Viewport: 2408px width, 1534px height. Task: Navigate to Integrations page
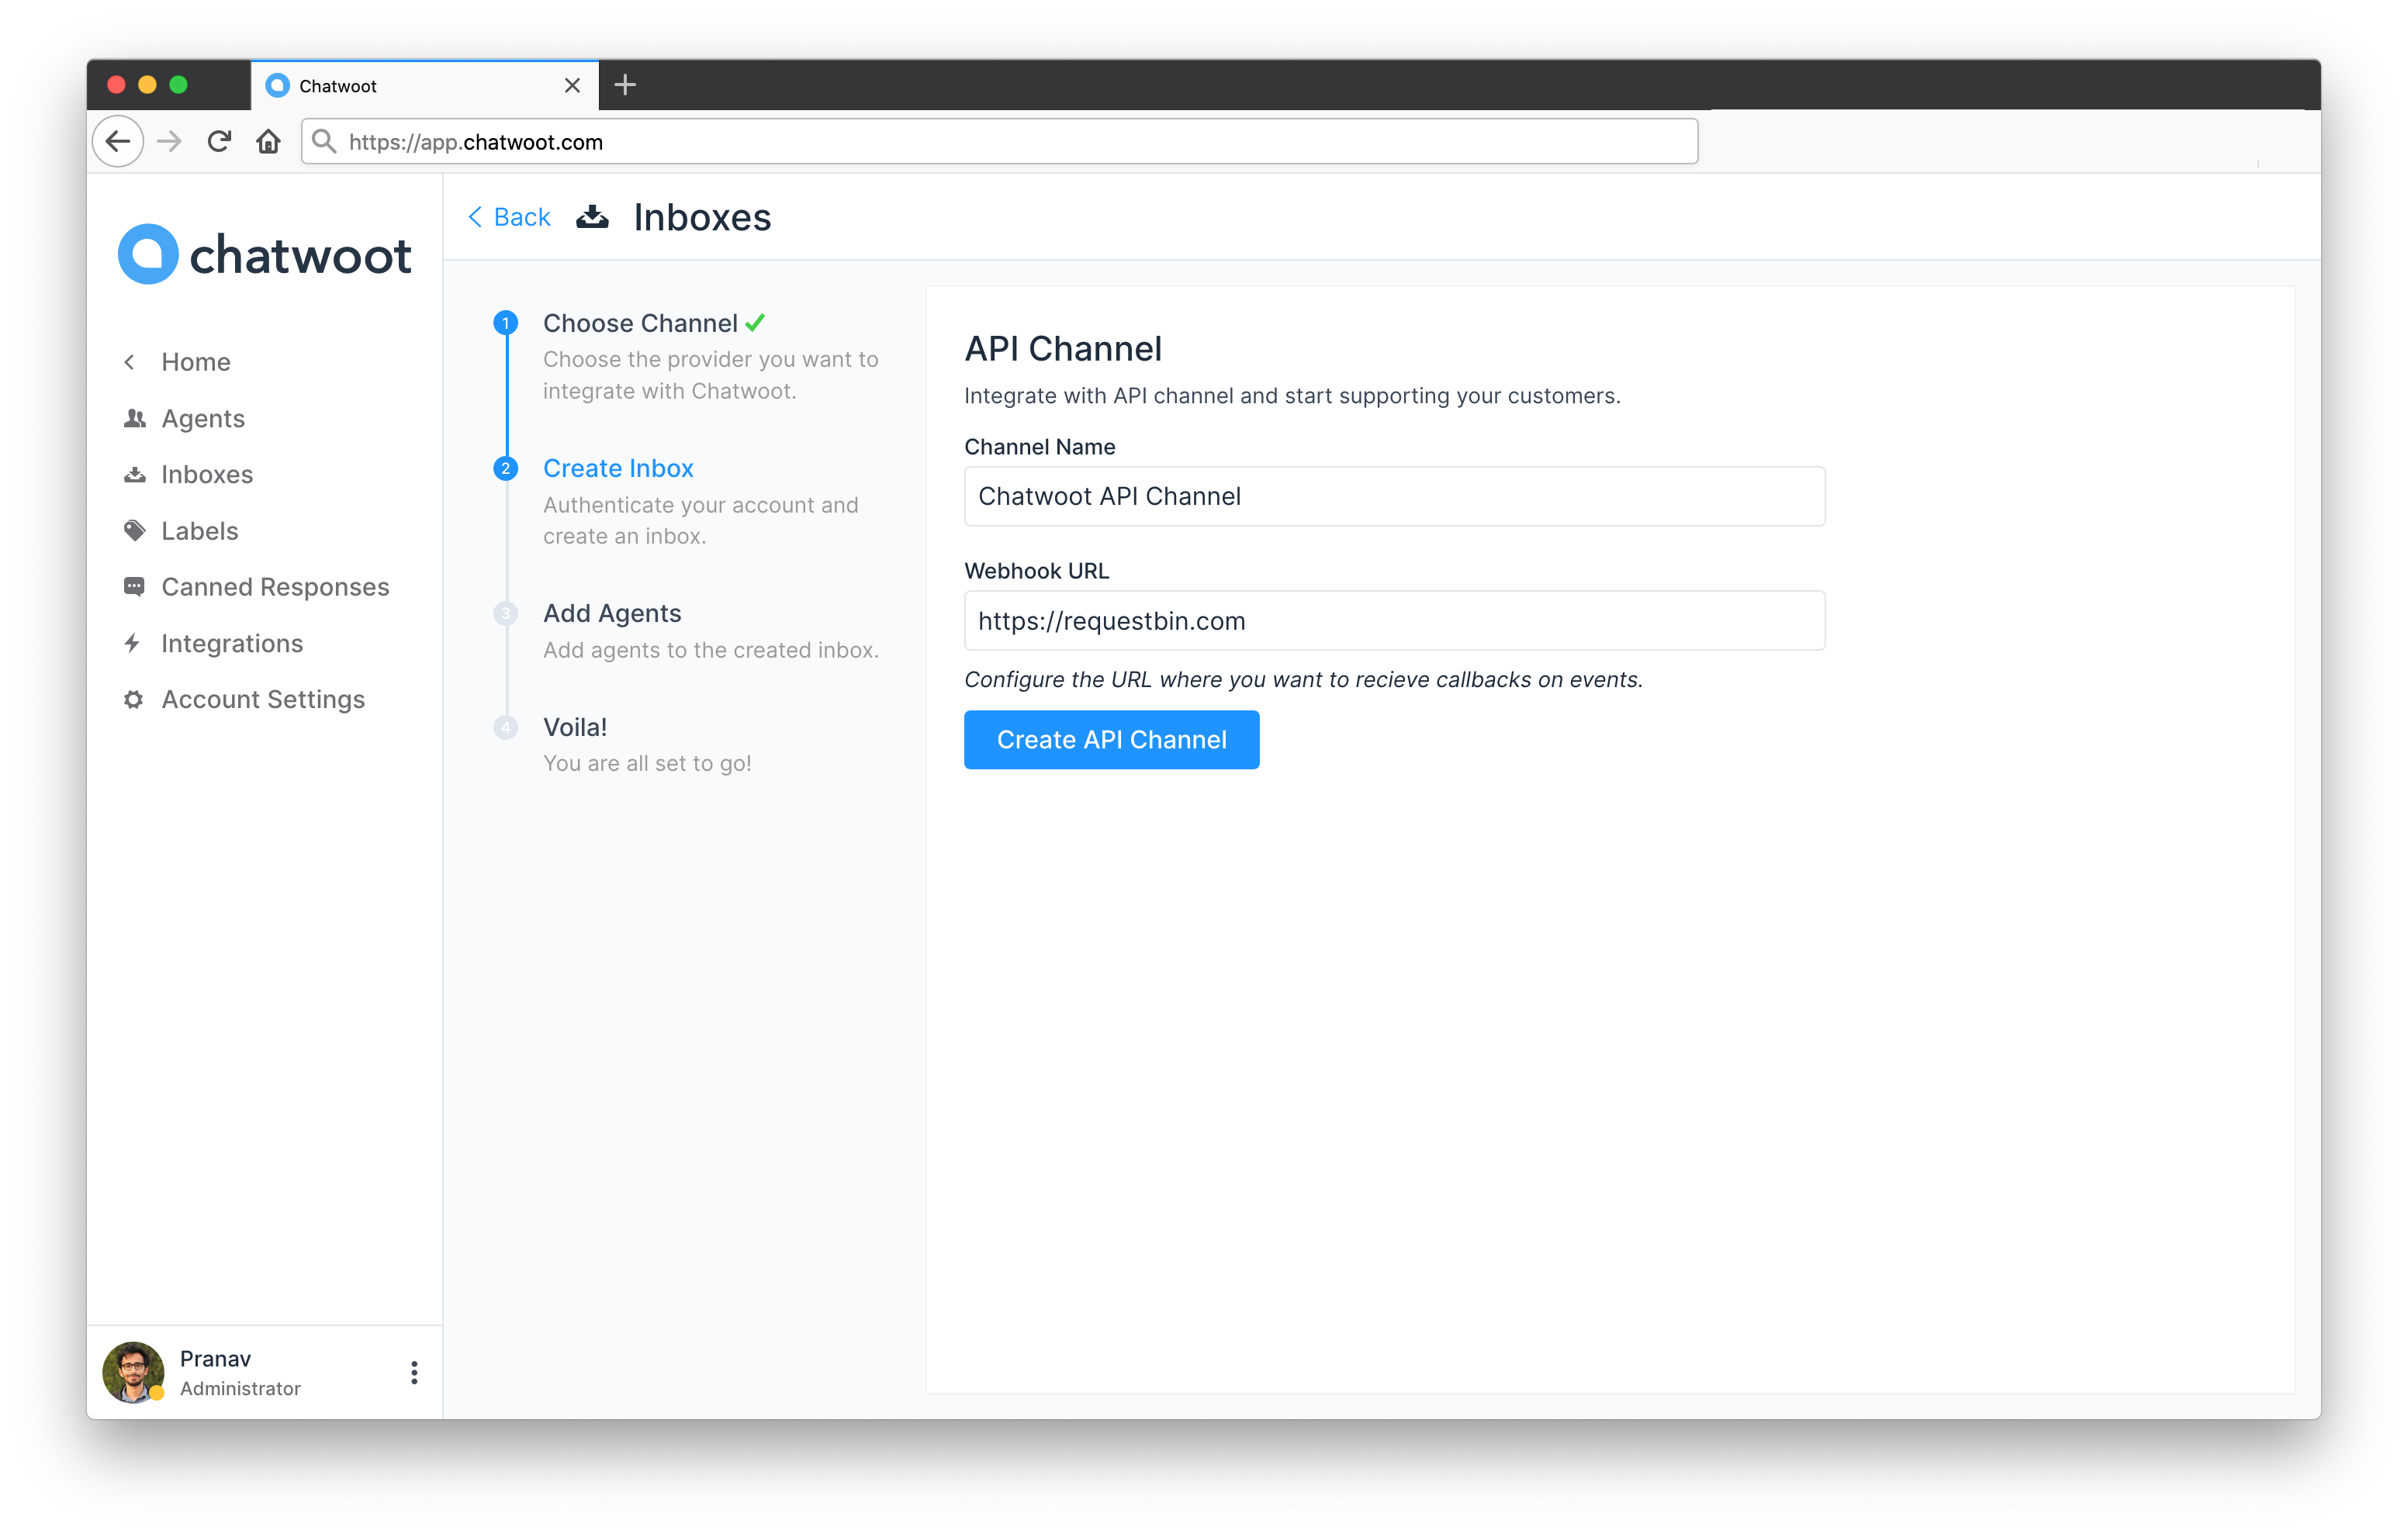232,643
